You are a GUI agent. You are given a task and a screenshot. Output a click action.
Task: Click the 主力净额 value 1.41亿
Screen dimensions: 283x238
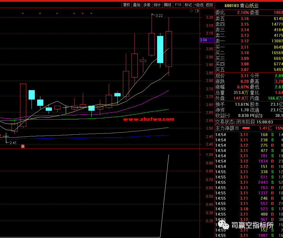click(265, 128)
